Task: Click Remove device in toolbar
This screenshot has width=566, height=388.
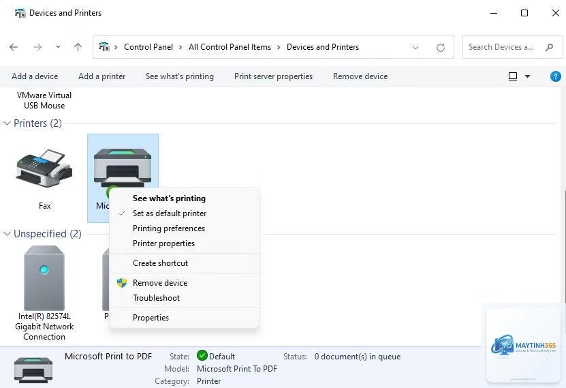Action: pos(360,76)
